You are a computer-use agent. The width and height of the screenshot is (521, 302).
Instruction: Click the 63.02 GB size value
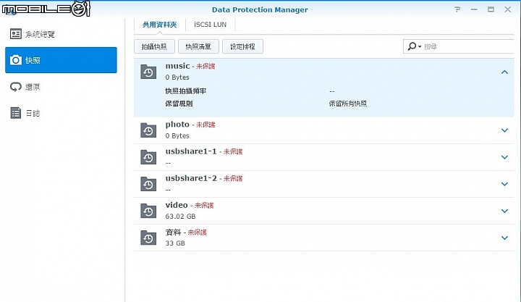pyautogui.click(x=180, y=217)
